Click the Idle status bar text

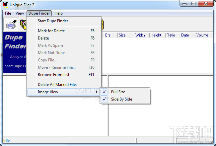pyautogui.click(x=6, y=141)
